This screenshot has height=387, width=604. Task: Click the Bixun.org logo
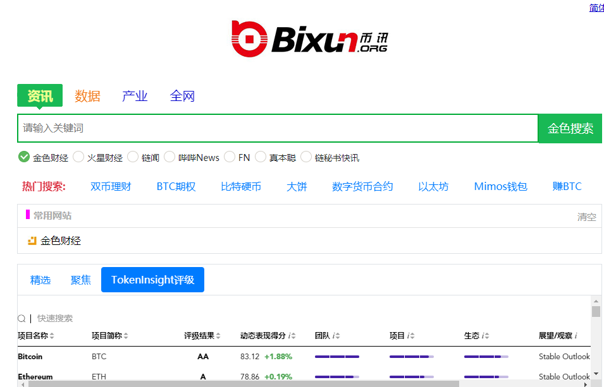click(310, 39)
